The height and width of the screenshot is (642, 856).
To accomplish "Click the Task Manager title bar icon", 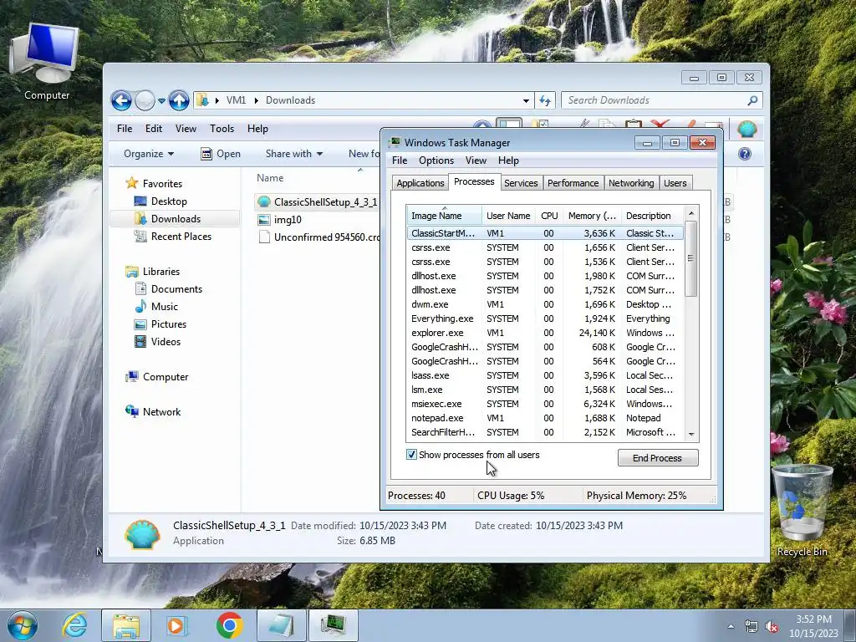I will [395, 142].
